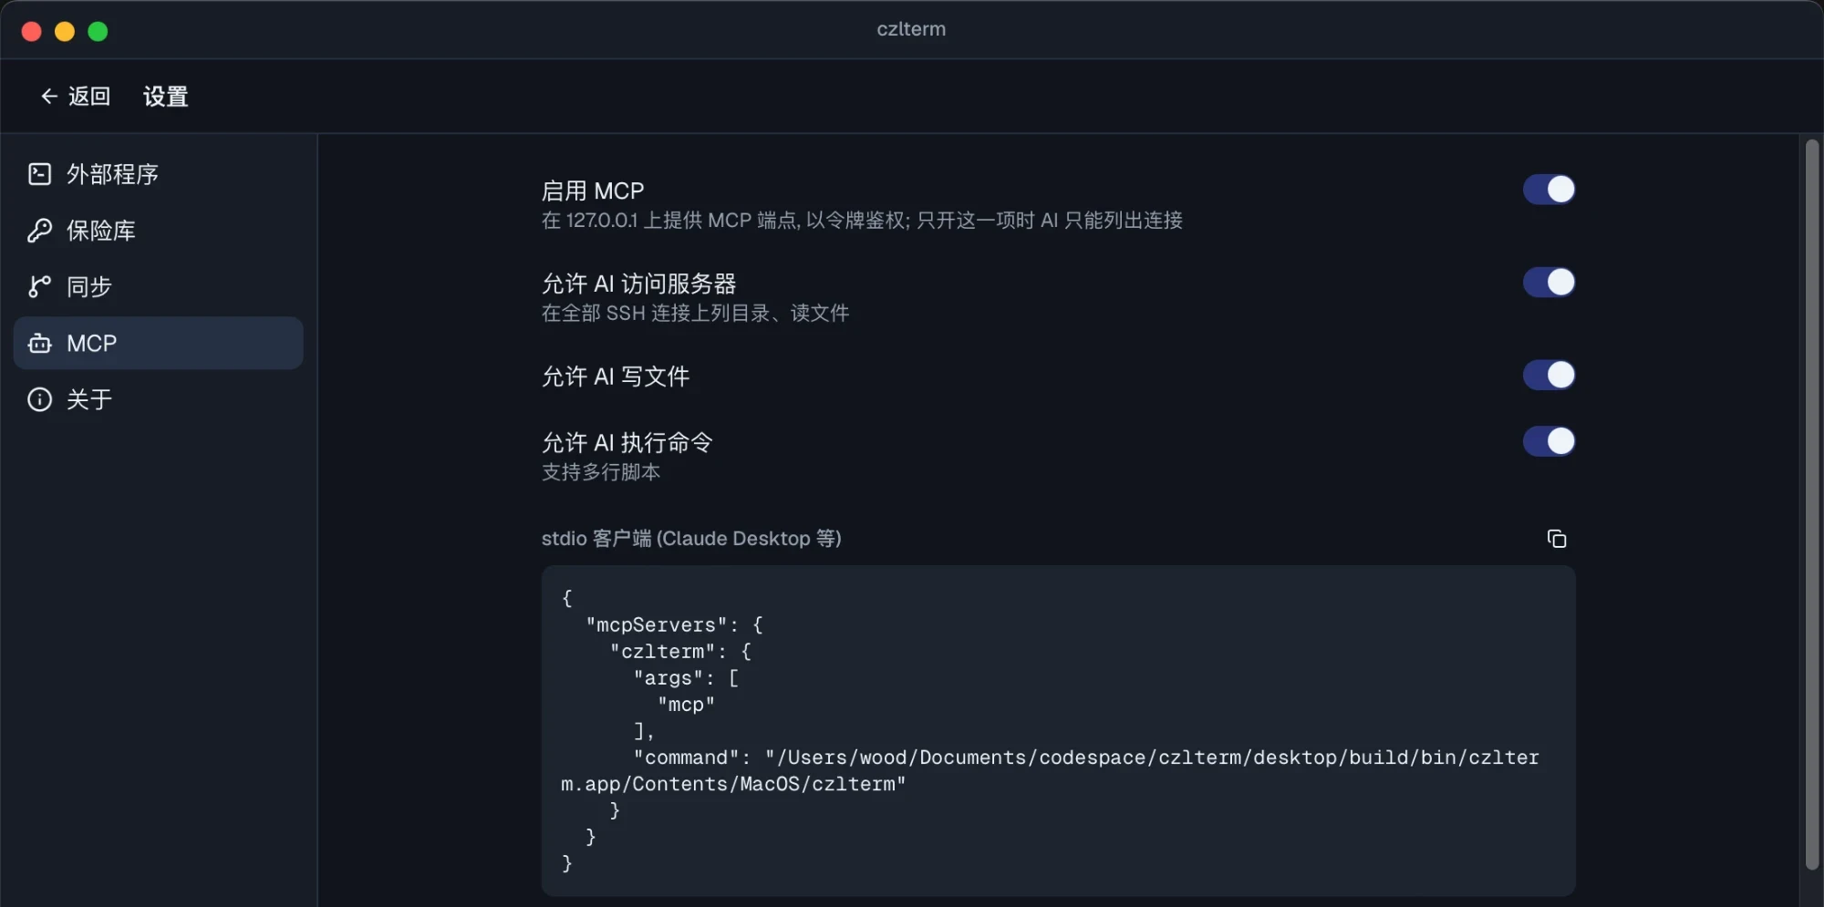1824x907 pixels.
Task: Click the "mcp" argument in code
Action: [x=686, y=705]
